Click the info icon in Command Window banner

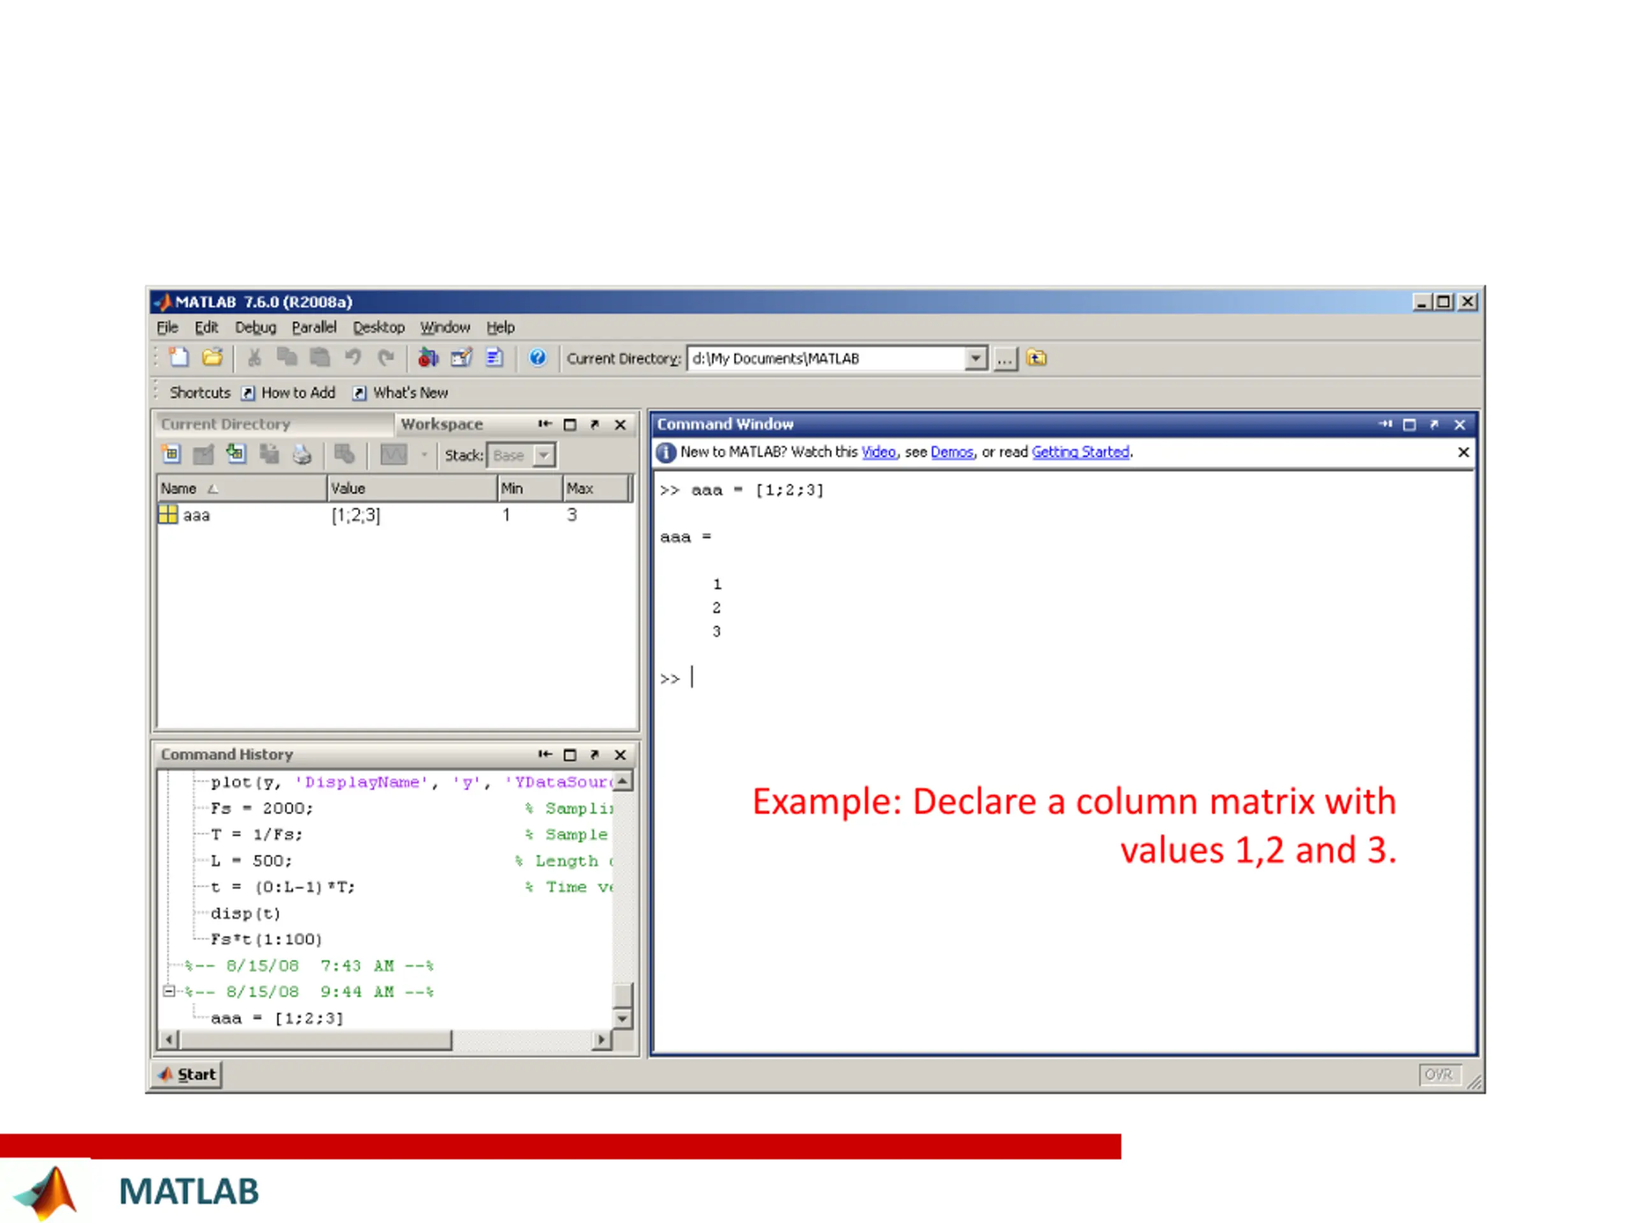(665, 453)
